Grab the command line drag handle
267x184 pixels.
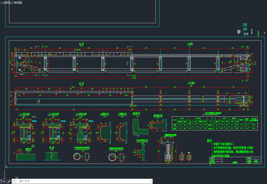[x=1, y=181]
